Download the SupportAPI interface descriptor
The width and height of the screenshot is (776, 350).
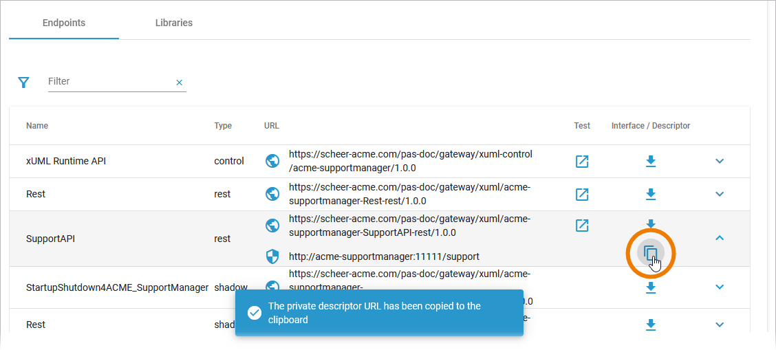coord(651,223)
